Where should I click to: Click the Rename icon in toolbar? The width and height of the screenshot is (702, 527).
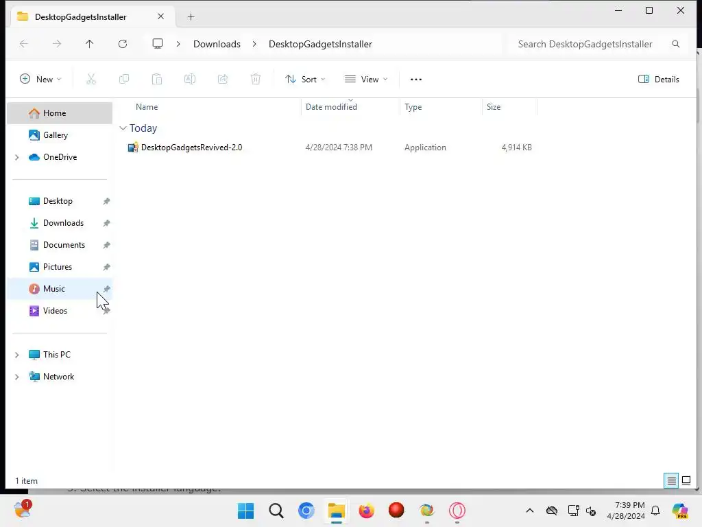190,80
